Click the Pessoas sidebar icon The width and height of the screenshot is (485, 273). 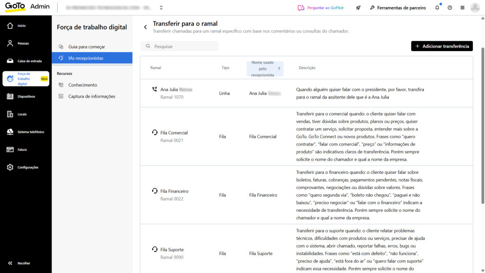(x=10, y=43)
